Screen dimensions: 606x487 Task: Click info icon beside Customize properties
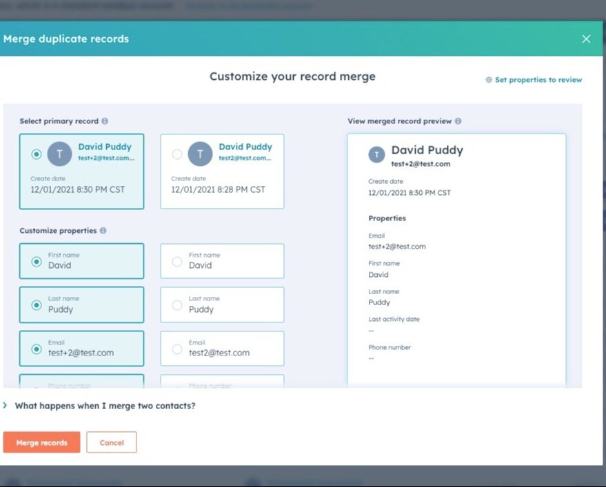click(x=103, y=231)
